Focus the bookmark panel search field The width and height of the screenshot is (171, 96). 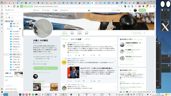(x=13, y=14)
